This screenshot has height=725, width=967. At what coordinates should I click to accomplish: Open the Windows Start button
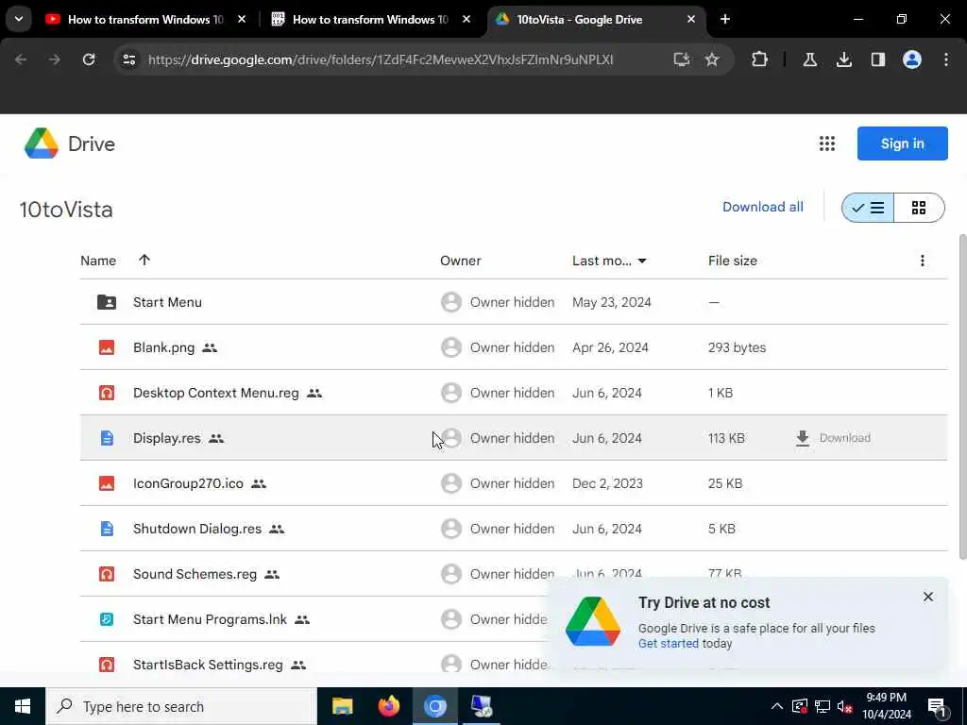(x=23, y=706)
